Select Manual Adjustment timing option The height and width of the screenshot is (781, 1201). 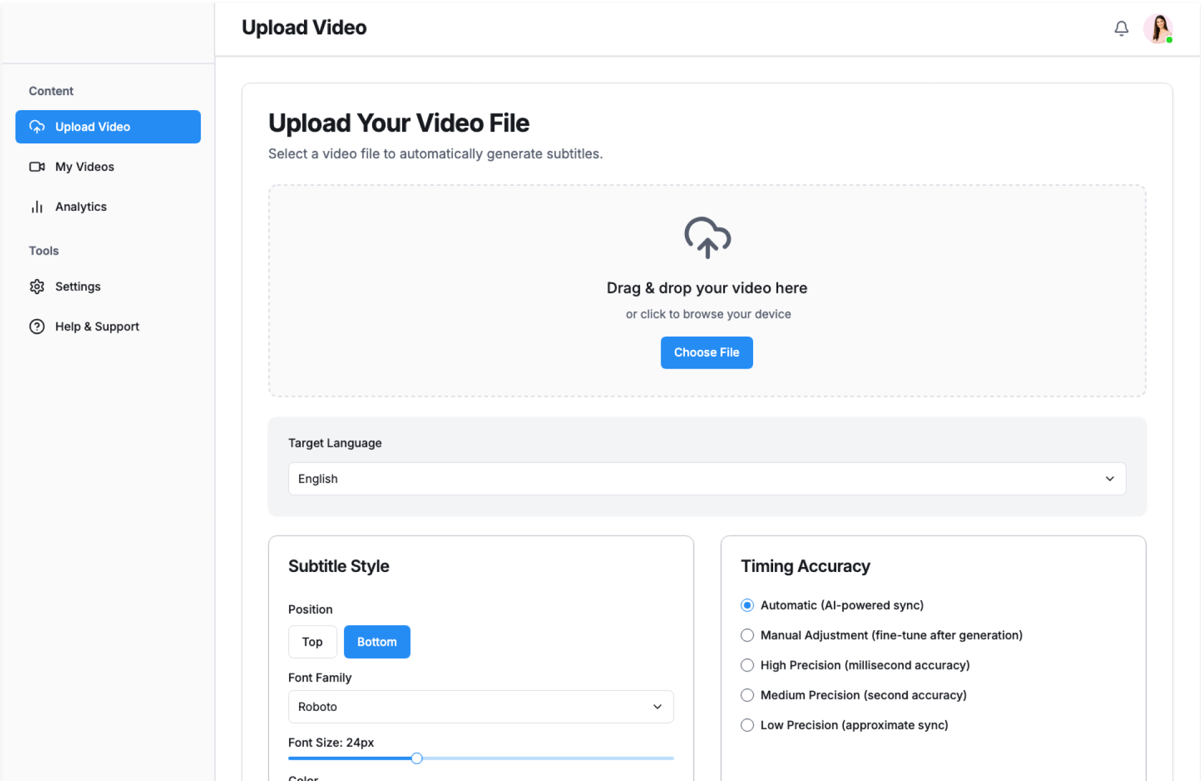click(x=747, y=635)
